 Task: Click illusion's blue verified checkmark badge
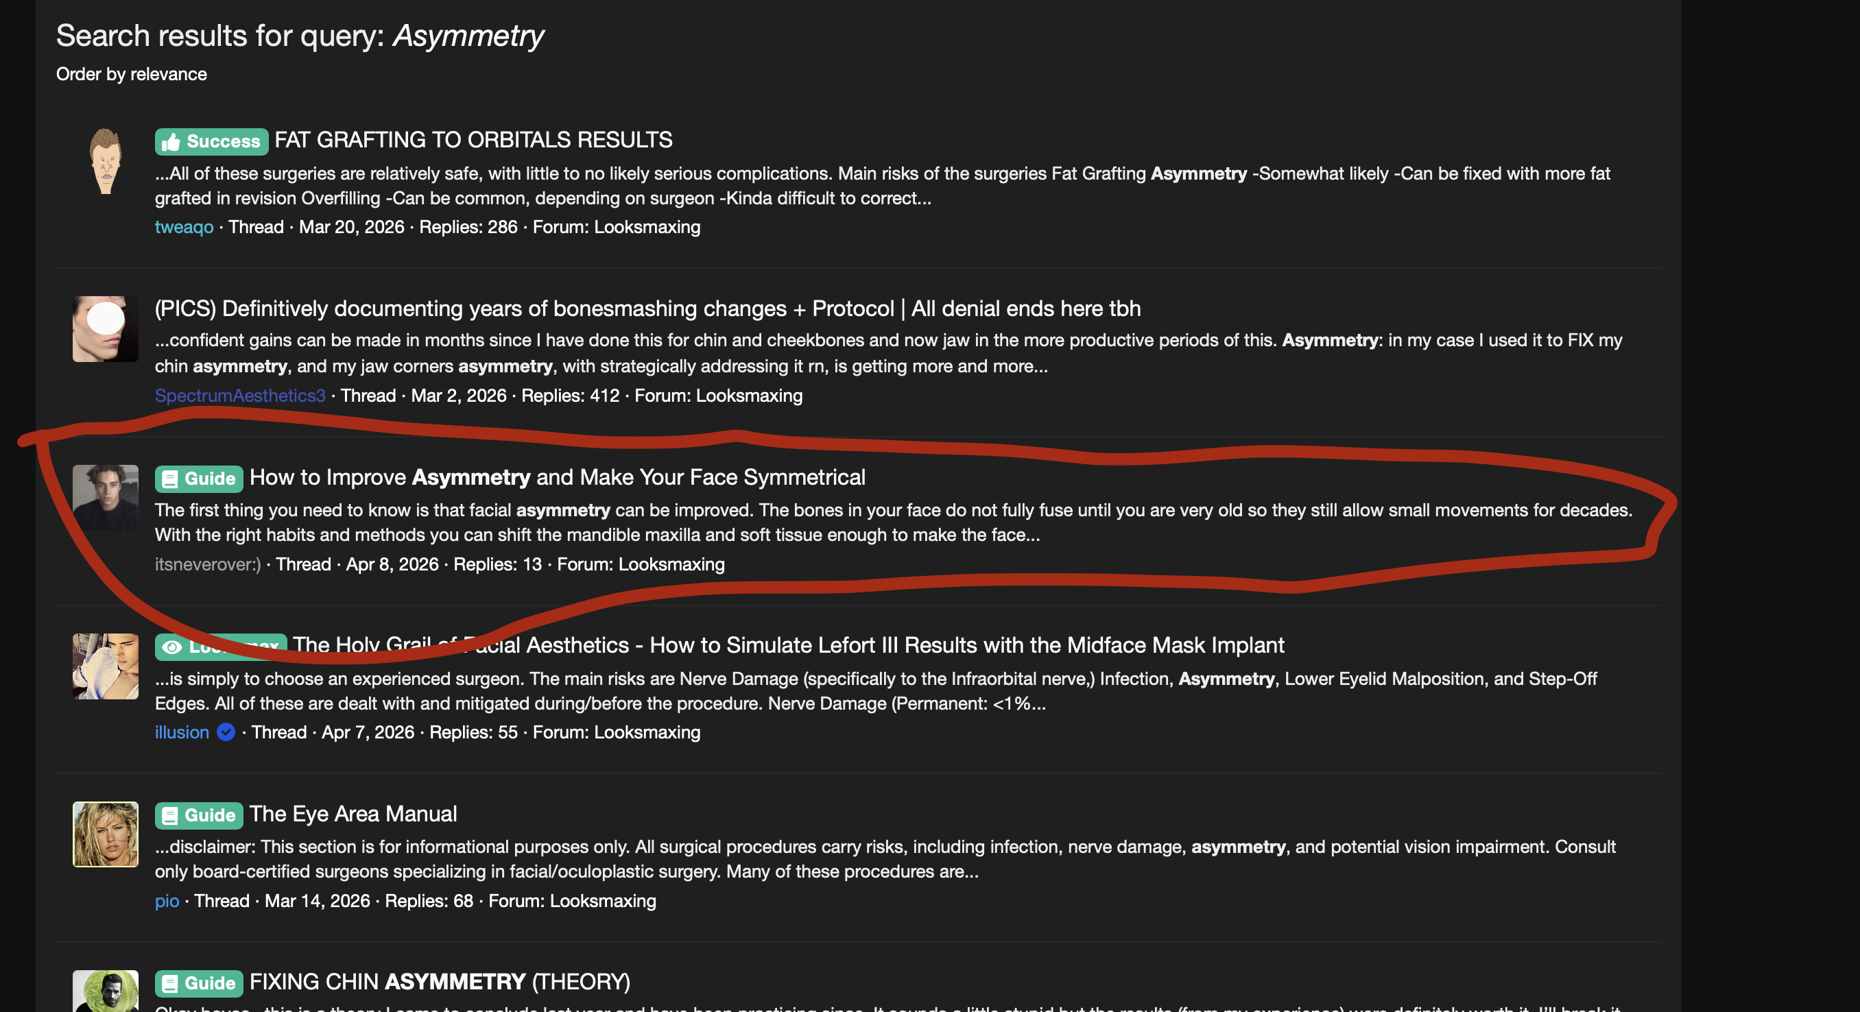tap(226, 732)
